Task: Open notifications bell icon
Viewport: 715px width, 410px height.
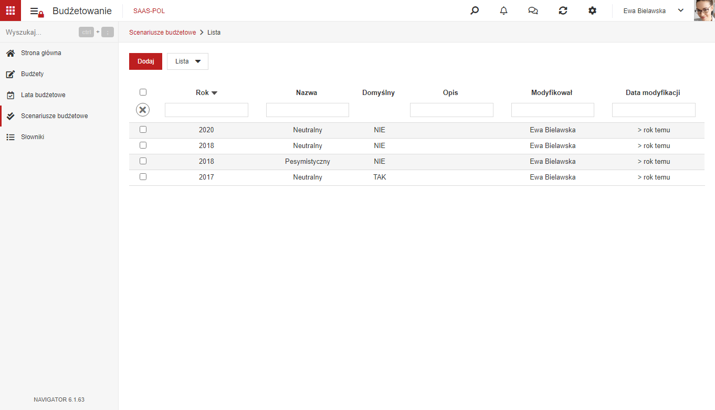Action: point(504,10)
